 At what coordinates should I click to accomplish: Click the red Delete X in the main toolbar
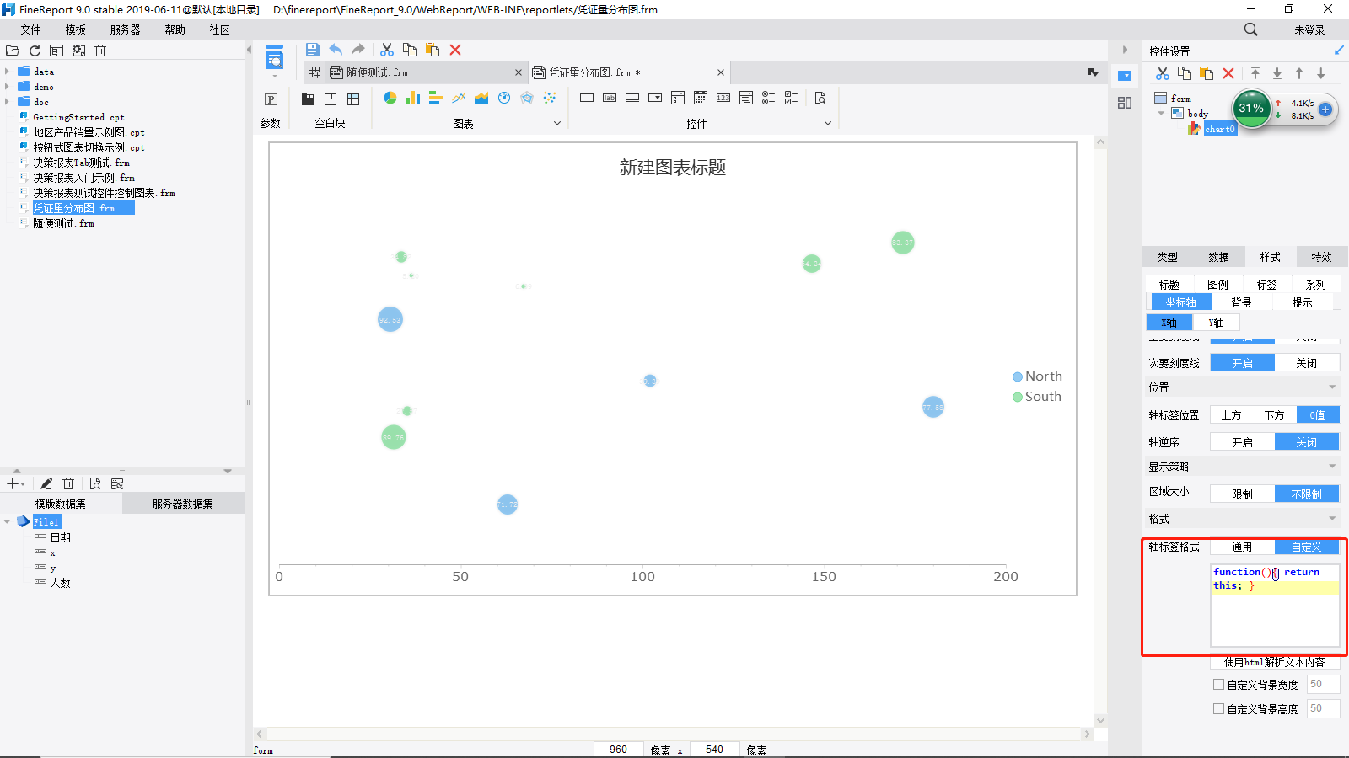point(455,50)
